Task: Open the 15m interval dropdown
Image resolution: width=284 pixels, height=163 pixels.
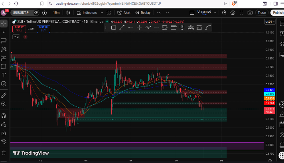Action: [56, 13]
